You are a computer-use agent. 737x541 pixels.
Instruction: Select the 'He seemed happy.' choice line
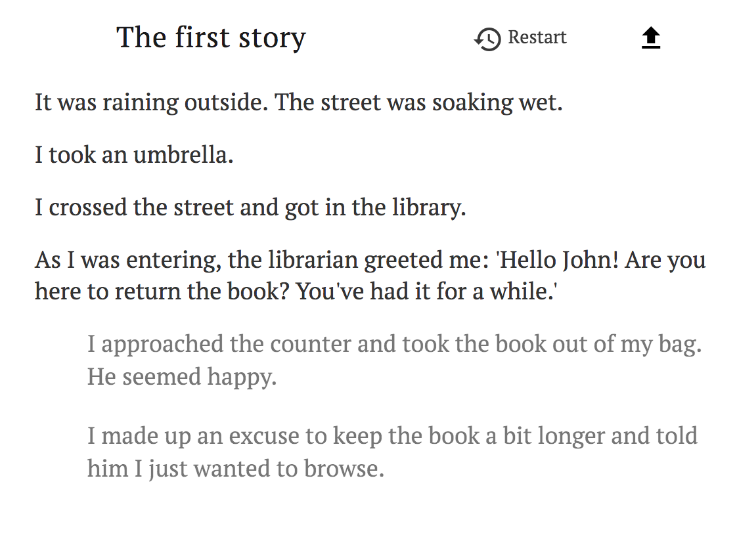(182, 376)
